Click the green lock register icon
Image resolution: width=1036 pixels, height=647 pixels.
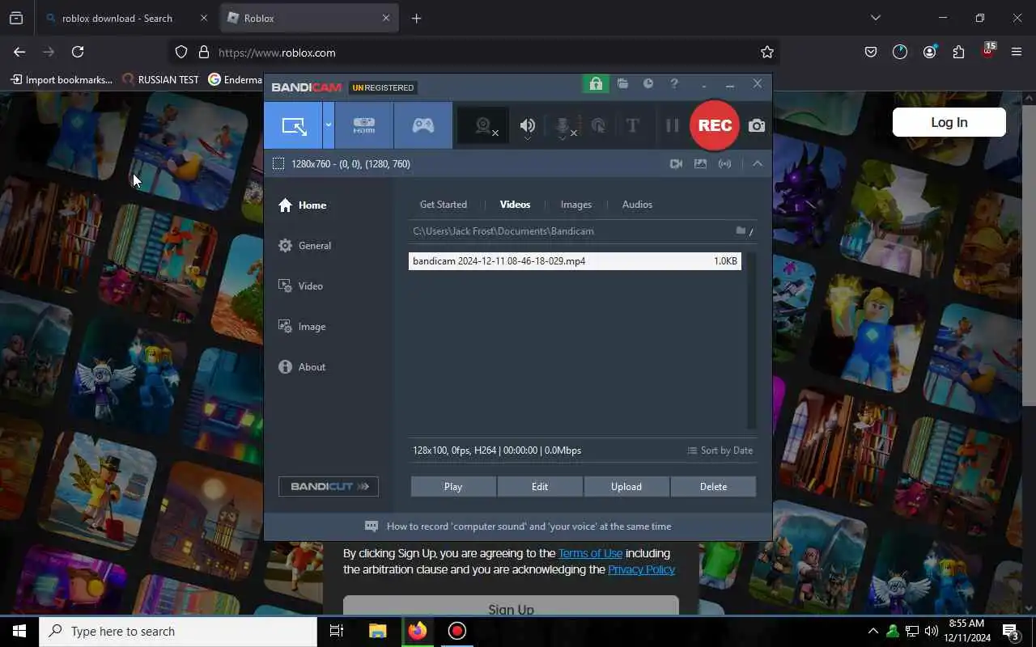click(x=596, y=84)
